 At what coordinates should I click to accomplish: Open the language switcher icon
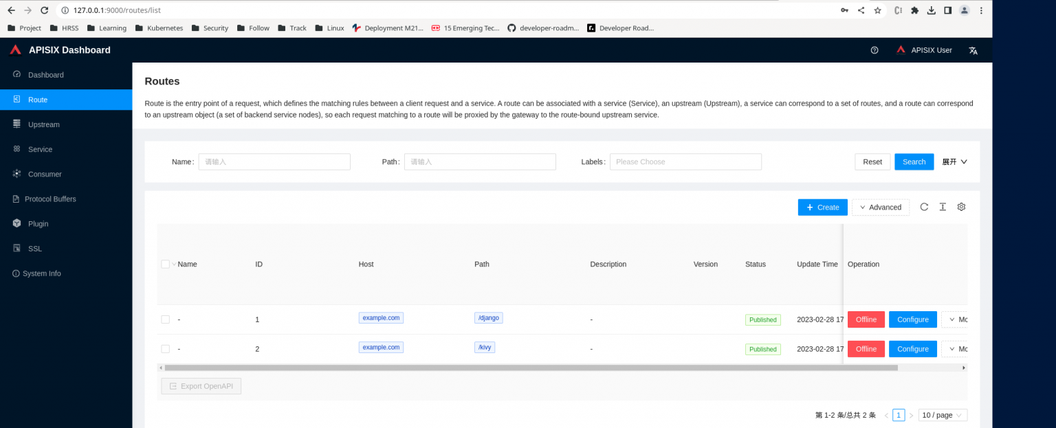point(973,50)
